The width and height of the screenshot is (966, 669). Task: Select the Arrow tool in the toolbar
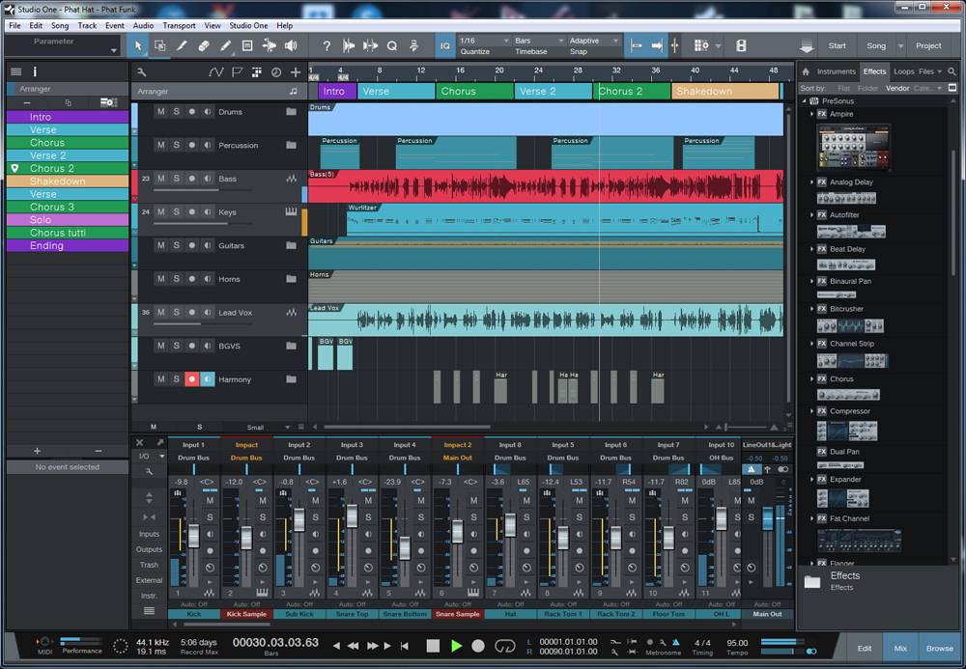[138, 45]
